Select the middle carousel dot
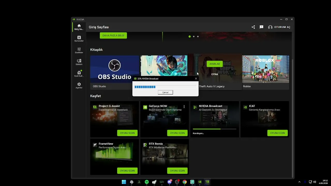The height and width of the screenshot is (186, 331). click(x=194, y=36)
